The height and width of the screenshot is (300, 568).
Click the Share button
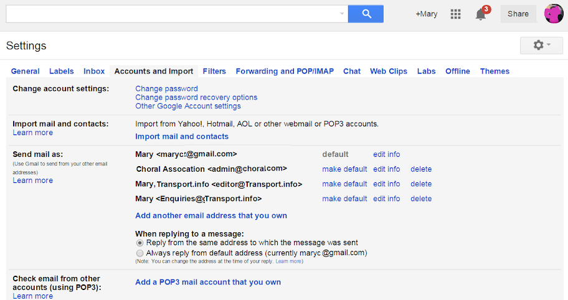coord(518,14)
